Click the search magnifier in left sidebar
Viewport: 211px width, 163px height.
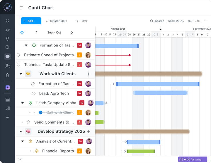(8, 47)
